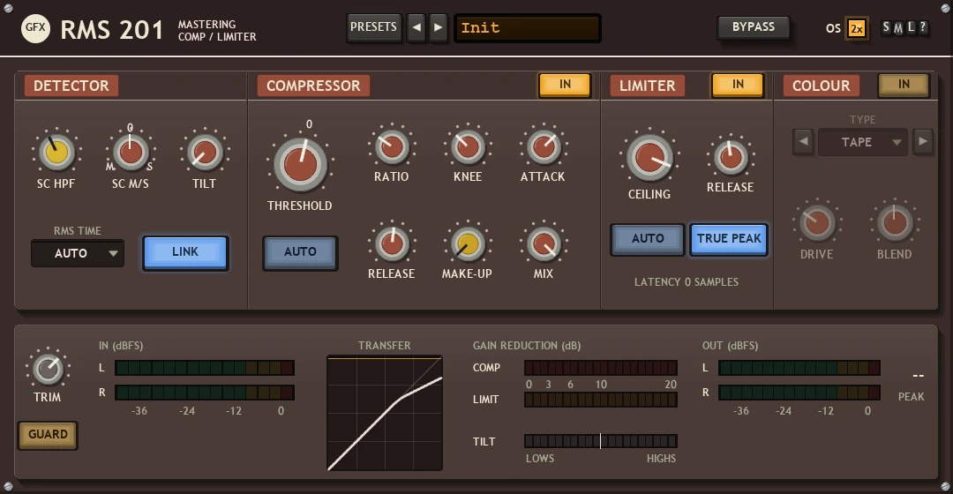953x494 pixels.
Task: Click the LIMIT gain reduction meter
Action: coord(601,400)
